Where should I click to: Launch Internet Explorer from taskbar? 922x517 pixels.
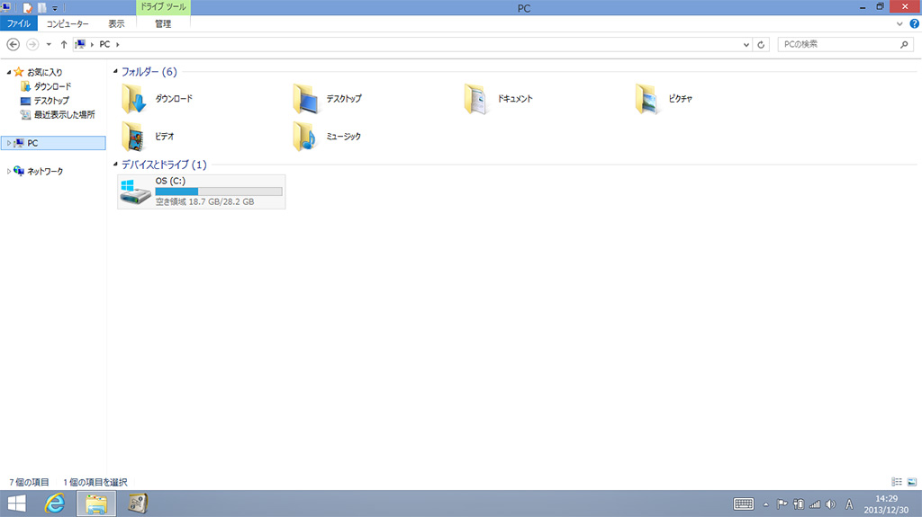click(55, 504)
